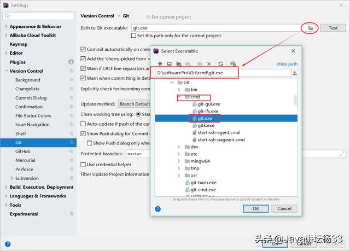
Task: Open the GitHub settings page
Action: tap(23, 151)
